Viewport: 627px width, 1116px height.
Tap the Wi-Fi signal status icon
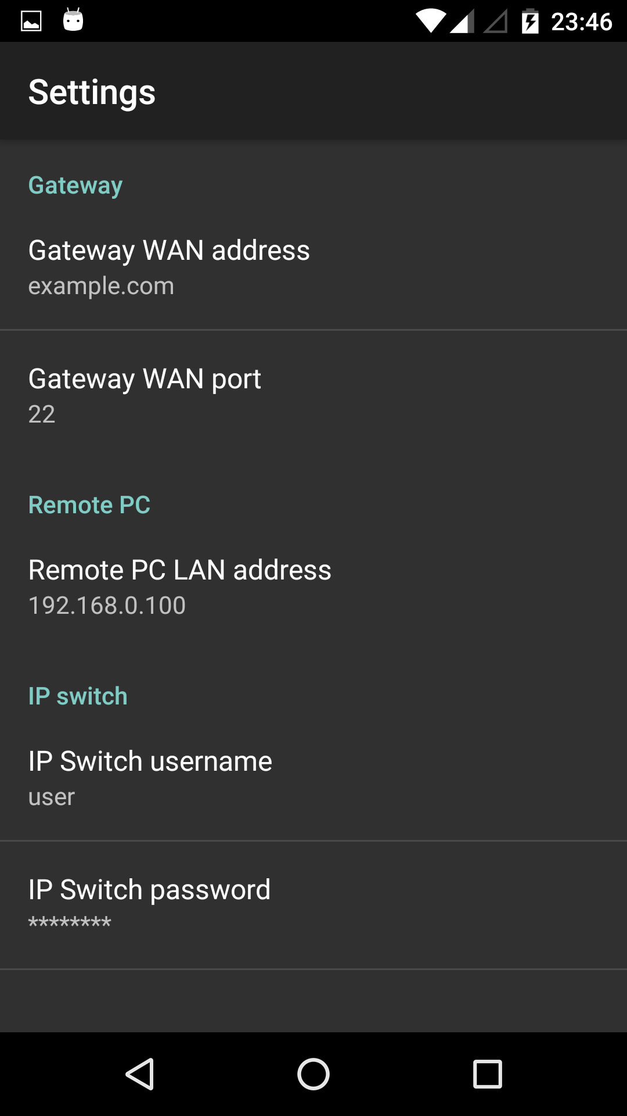coord(430,22)
